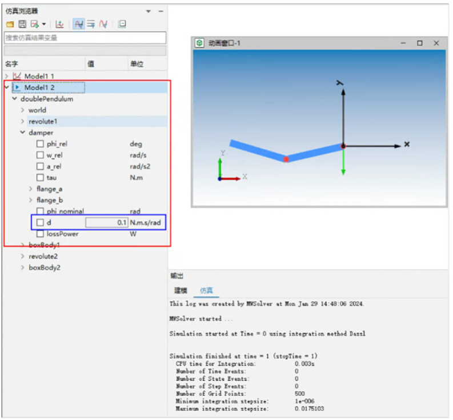Expand the revolute2 tree node
The height and width of the screenshot is (420, 453).
22,257
